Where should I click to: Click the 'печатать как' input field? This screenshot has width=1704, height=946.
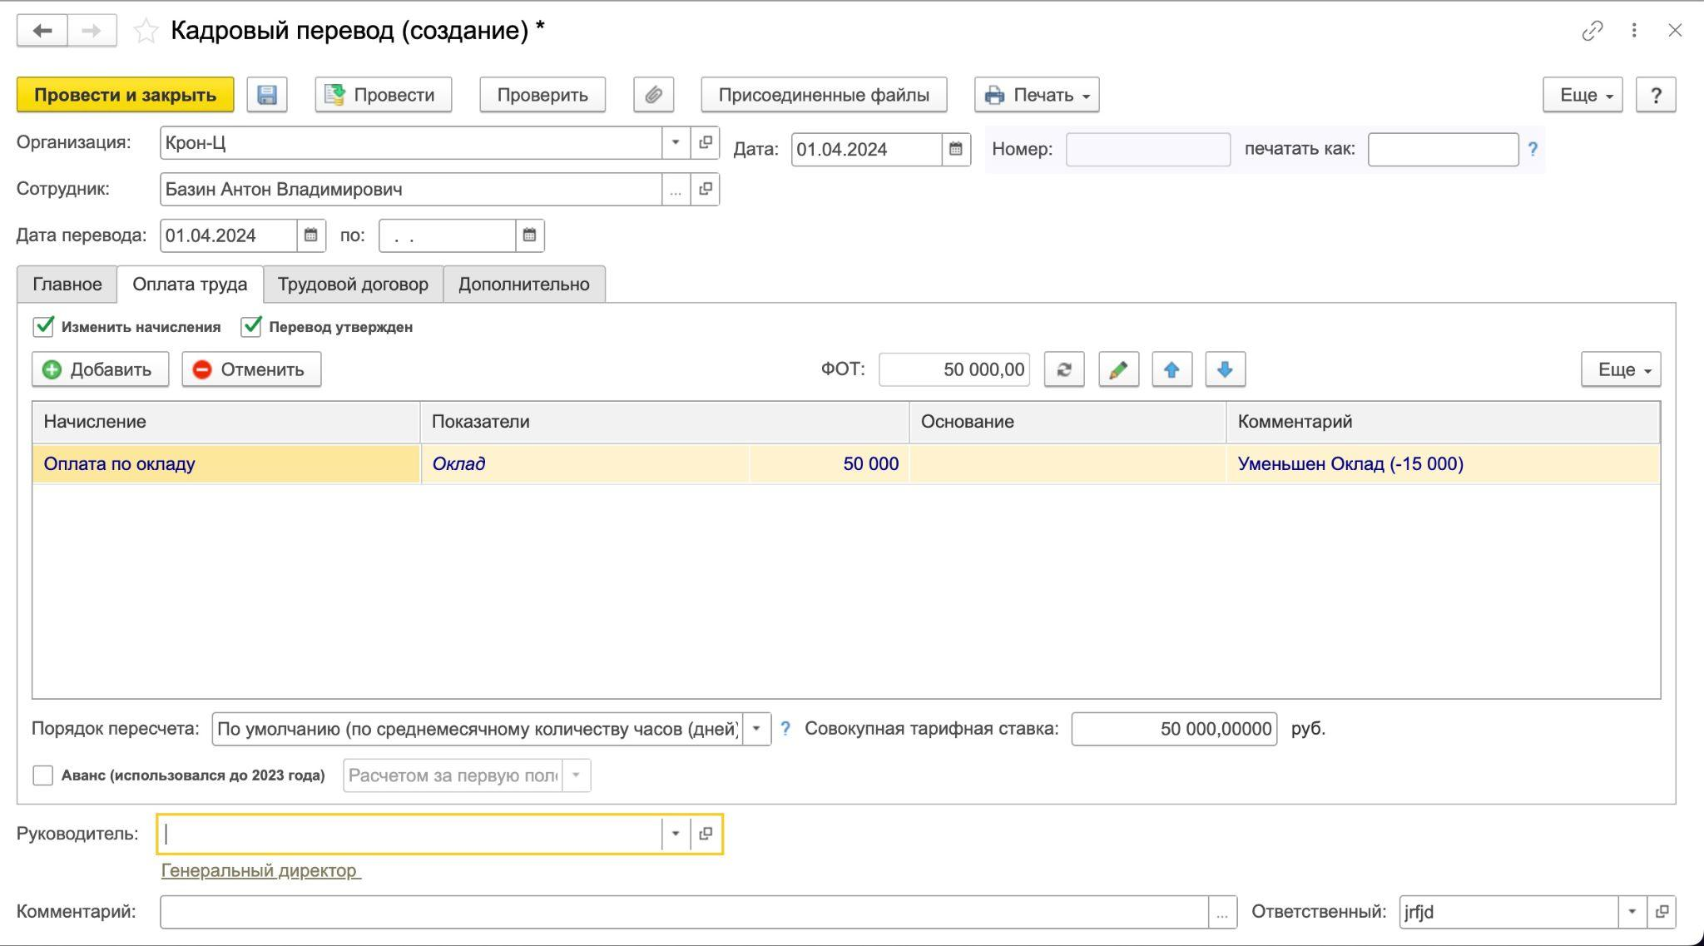point(1443,150)
